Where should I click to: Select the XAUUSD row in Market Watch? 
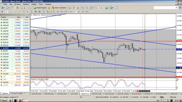[15, 74]
